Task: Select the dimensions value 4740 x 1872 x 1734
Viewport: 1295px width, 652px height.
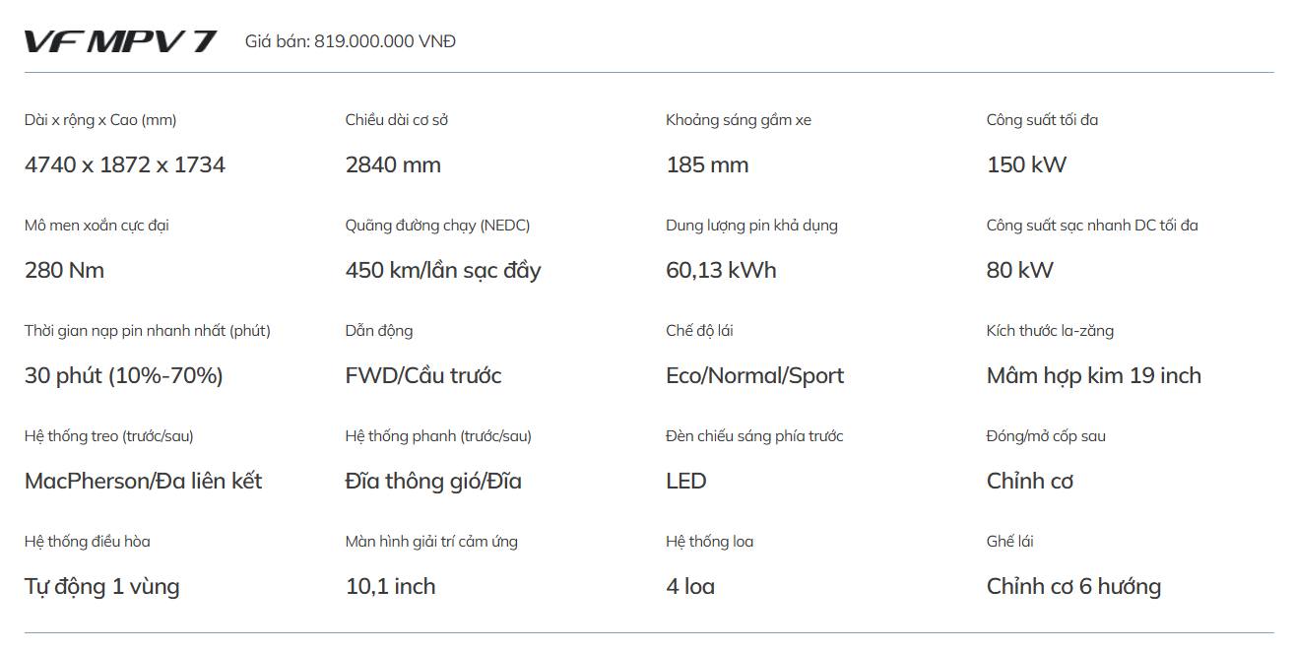Action: click(125, 164)
